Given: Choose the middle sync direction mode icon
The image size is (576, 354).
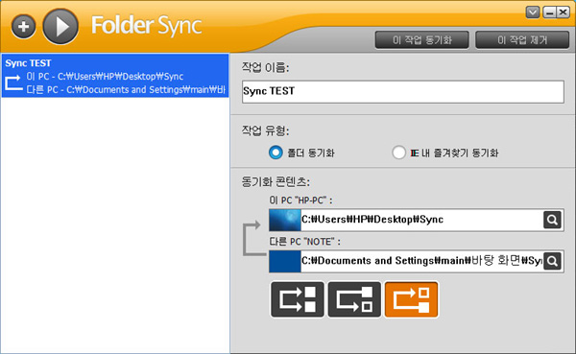Looking at the screenshot, I should (354, 299).
